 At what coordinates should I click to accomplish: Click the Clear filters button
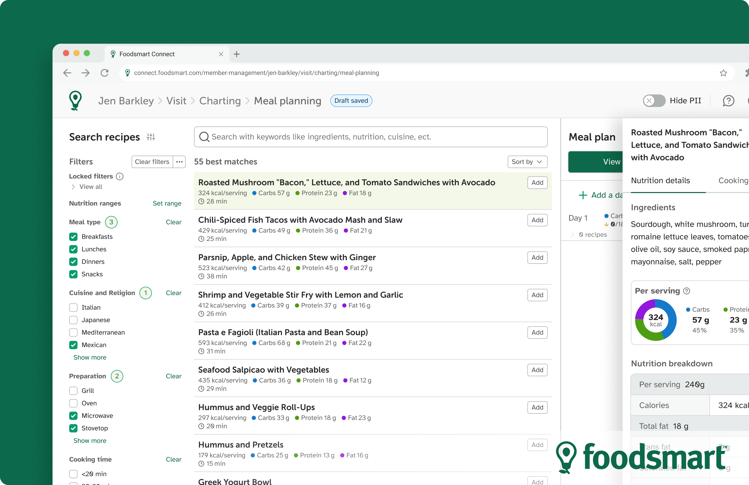pos(152,162)
